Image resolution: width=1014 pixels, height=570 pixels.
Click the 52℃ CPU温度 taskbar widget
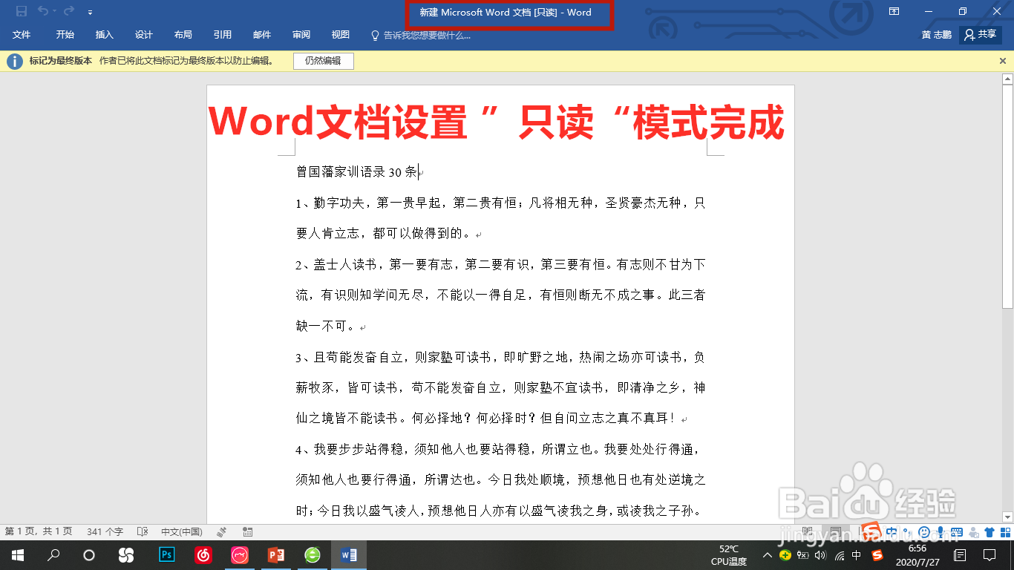(x=729, y=555)
